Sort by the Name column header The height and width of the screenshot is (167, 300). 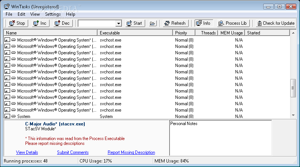click(51, 33)
